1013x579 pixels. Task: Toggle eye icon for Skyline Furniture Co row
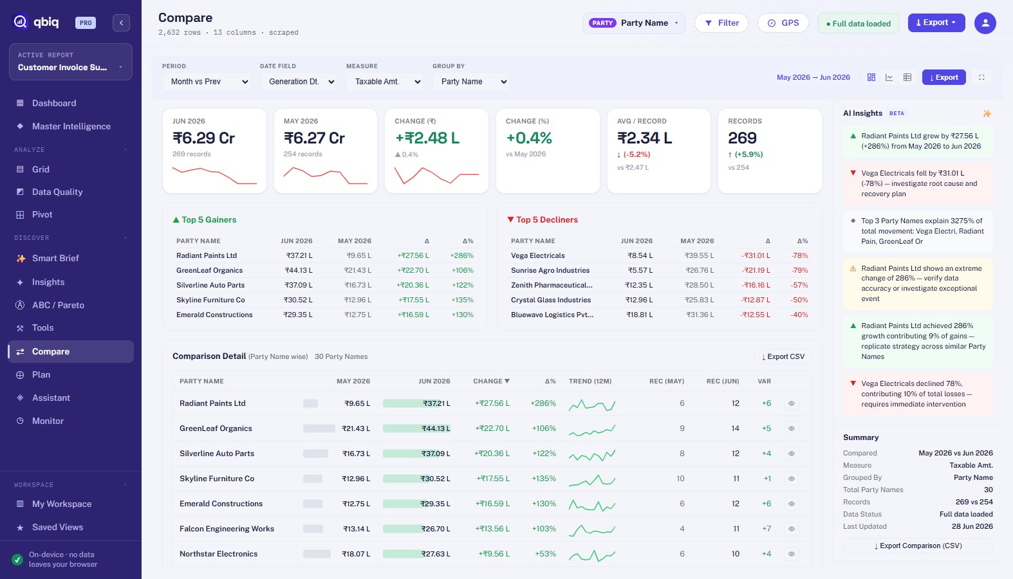792,479
